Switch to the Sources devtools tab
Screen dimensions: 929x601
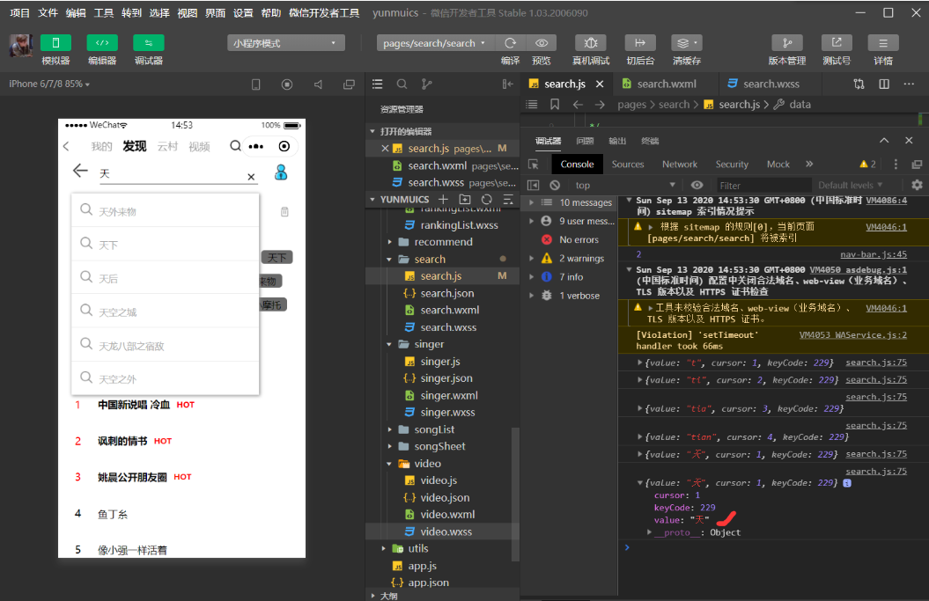point(628,164)
